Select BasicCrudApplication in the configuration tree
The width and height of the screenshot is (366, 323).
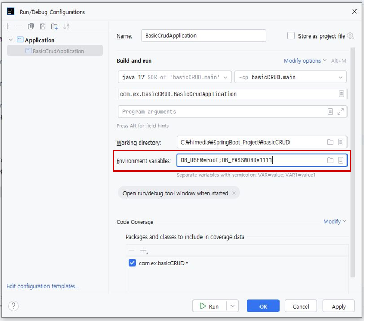[55, 51]
